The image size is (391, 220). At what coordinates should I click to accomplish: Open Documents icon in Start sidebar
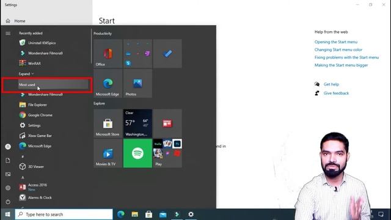click(8, 160)
